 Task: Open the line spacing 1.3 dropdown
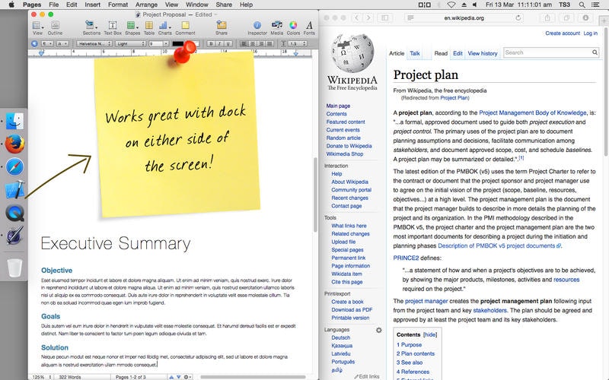click(x=298, y=44)
